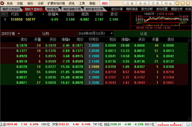The height and width of the screenshot is (127, 192).
Task: Click the 沪深 index 3193.51
Action: (63, 124)
